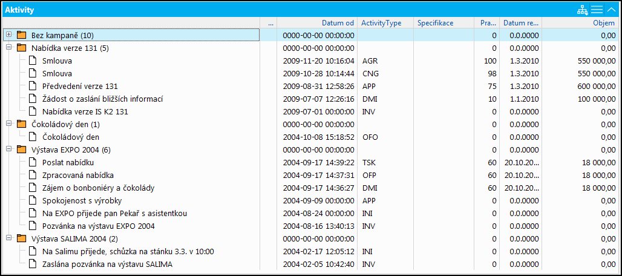Click document icon of Zaslána pozvánka na výstavu SALIMA
The width and height of the screenshot is (622, 276).
click(x=33, y=264)
